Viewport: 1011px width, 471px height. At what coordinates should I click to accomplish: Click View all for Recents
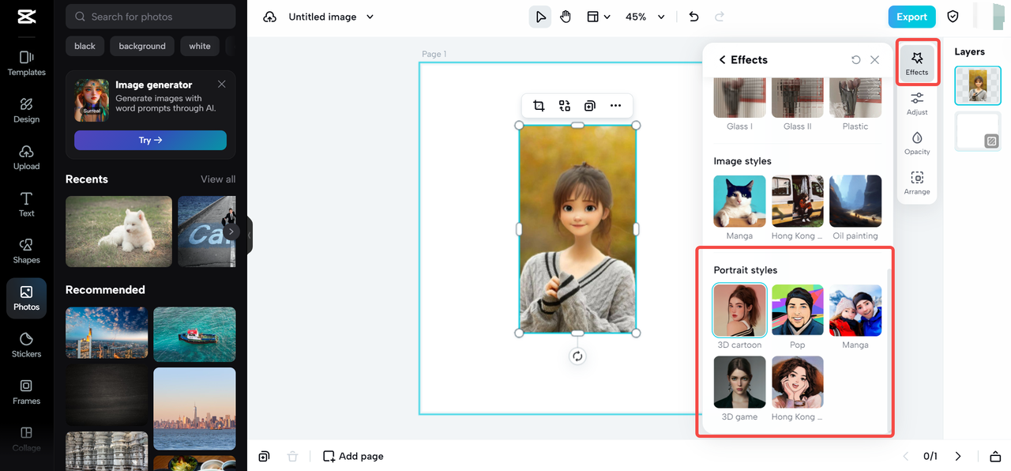click(x=218, y=179)
